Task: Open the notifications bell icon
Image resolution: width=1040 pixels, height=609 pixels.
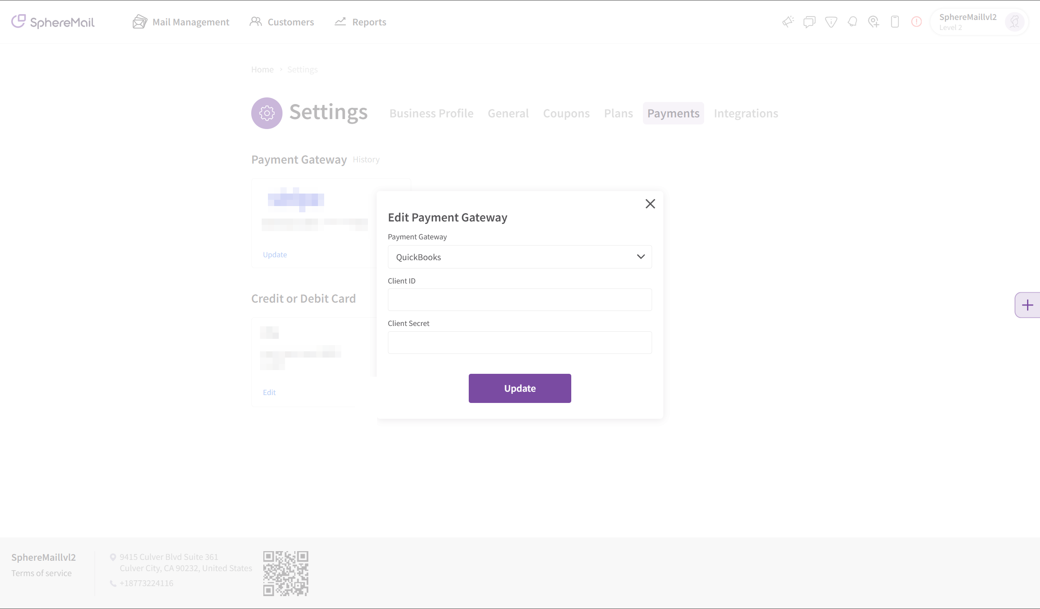Action: (852, 22)
